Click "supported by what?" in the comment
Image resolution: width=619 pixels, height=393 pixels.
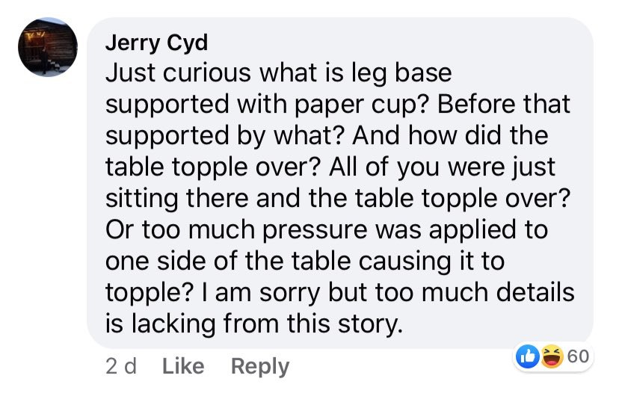(x=225, y=136)
